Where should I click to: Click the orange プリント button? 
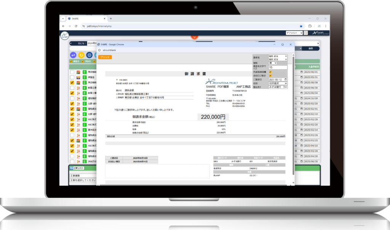point(105,57)
